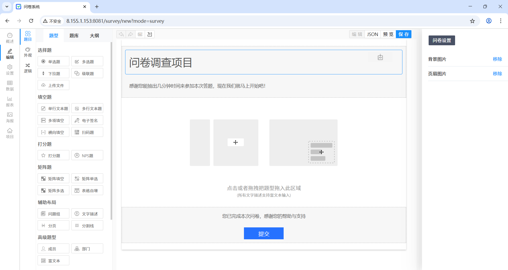
Task: Click the redo arrow in editor toolbar
Action: (x=131, y=34)
